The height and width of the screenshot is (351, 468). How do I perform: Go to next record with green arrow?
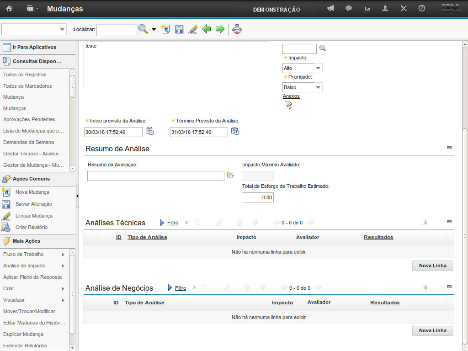pos(220,29)
